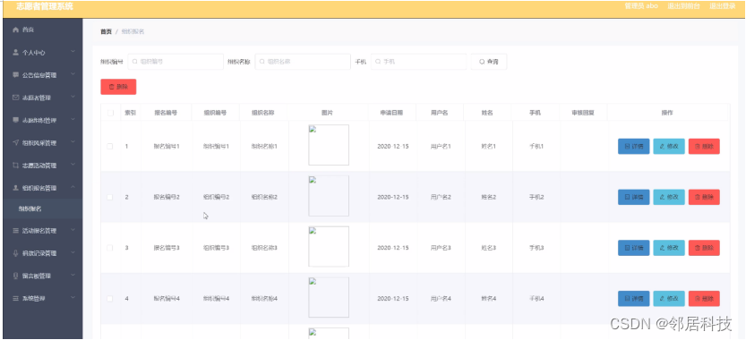The height and width of the screenshot is (340, 746).
Task: Click the person icon for 个人中心
Action: point(15,52)
